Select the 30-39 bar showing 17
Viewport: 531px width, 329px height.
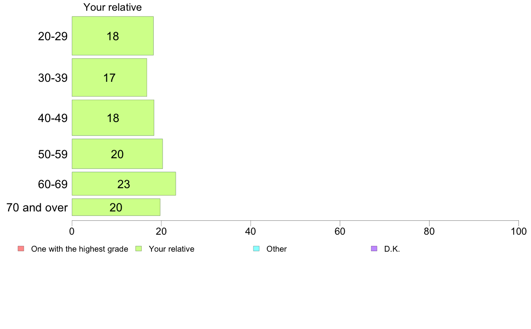point(110,78)
